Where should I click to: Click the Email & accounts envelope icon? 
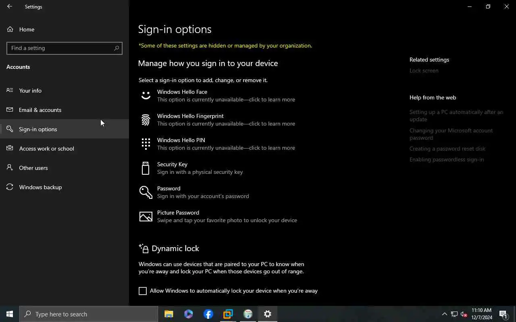click(10, 109)
